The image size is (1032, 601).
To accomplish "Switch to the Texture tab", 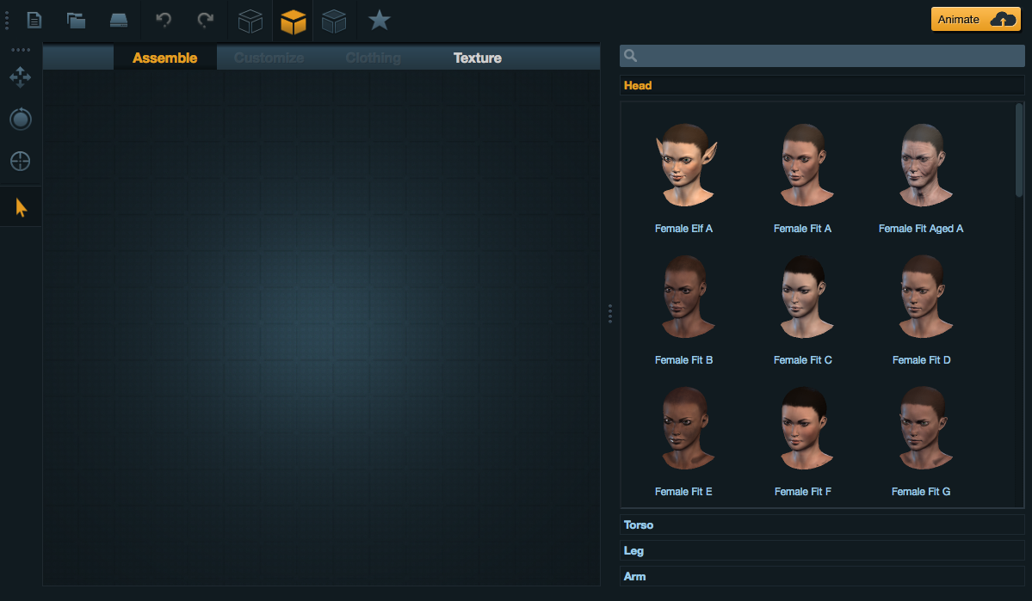I will (x=477, y=58).
